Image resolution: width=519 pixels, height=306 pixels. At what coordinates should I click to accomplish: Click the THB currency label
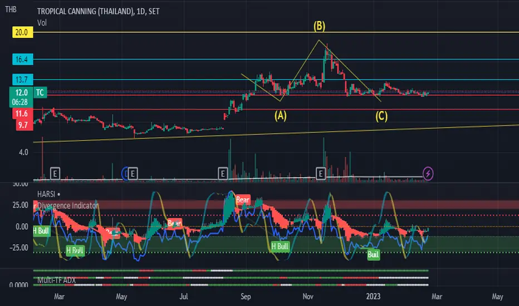click(11, 9)
